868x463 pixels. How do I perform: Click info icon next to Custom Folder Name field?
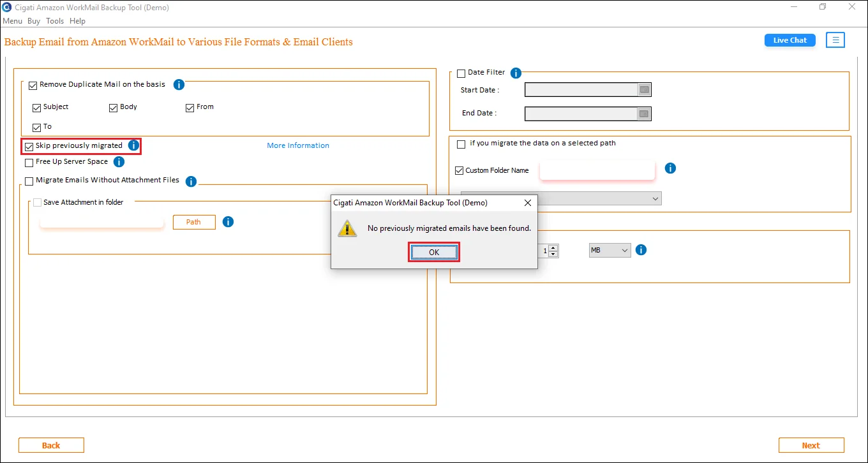pos(670,168)
